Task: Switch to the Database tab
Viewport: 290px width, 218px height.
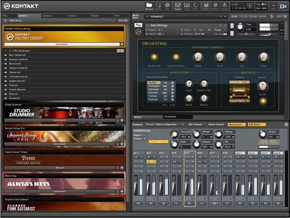Action: 54,16
